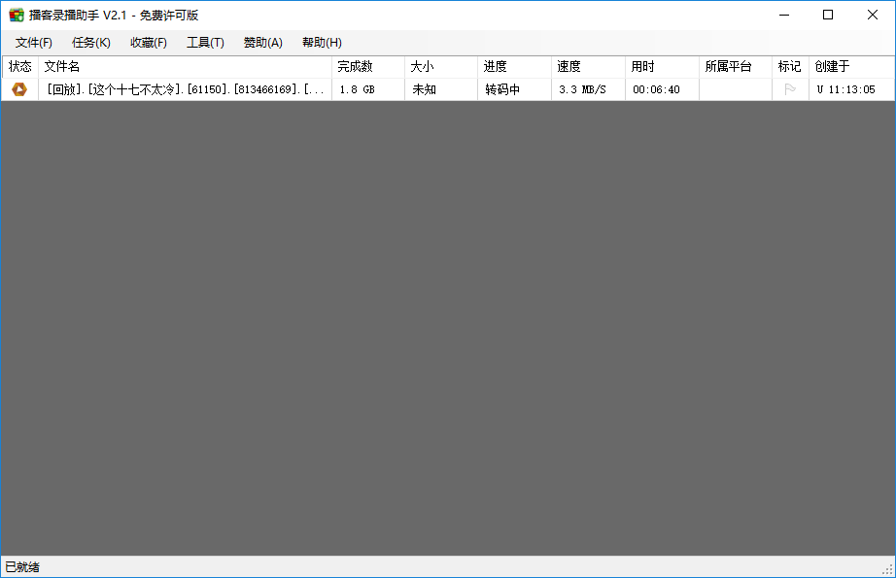The image size is (896, 578).
Task: Maximize the 播客录播助手 window
Action: pos(828,15)
